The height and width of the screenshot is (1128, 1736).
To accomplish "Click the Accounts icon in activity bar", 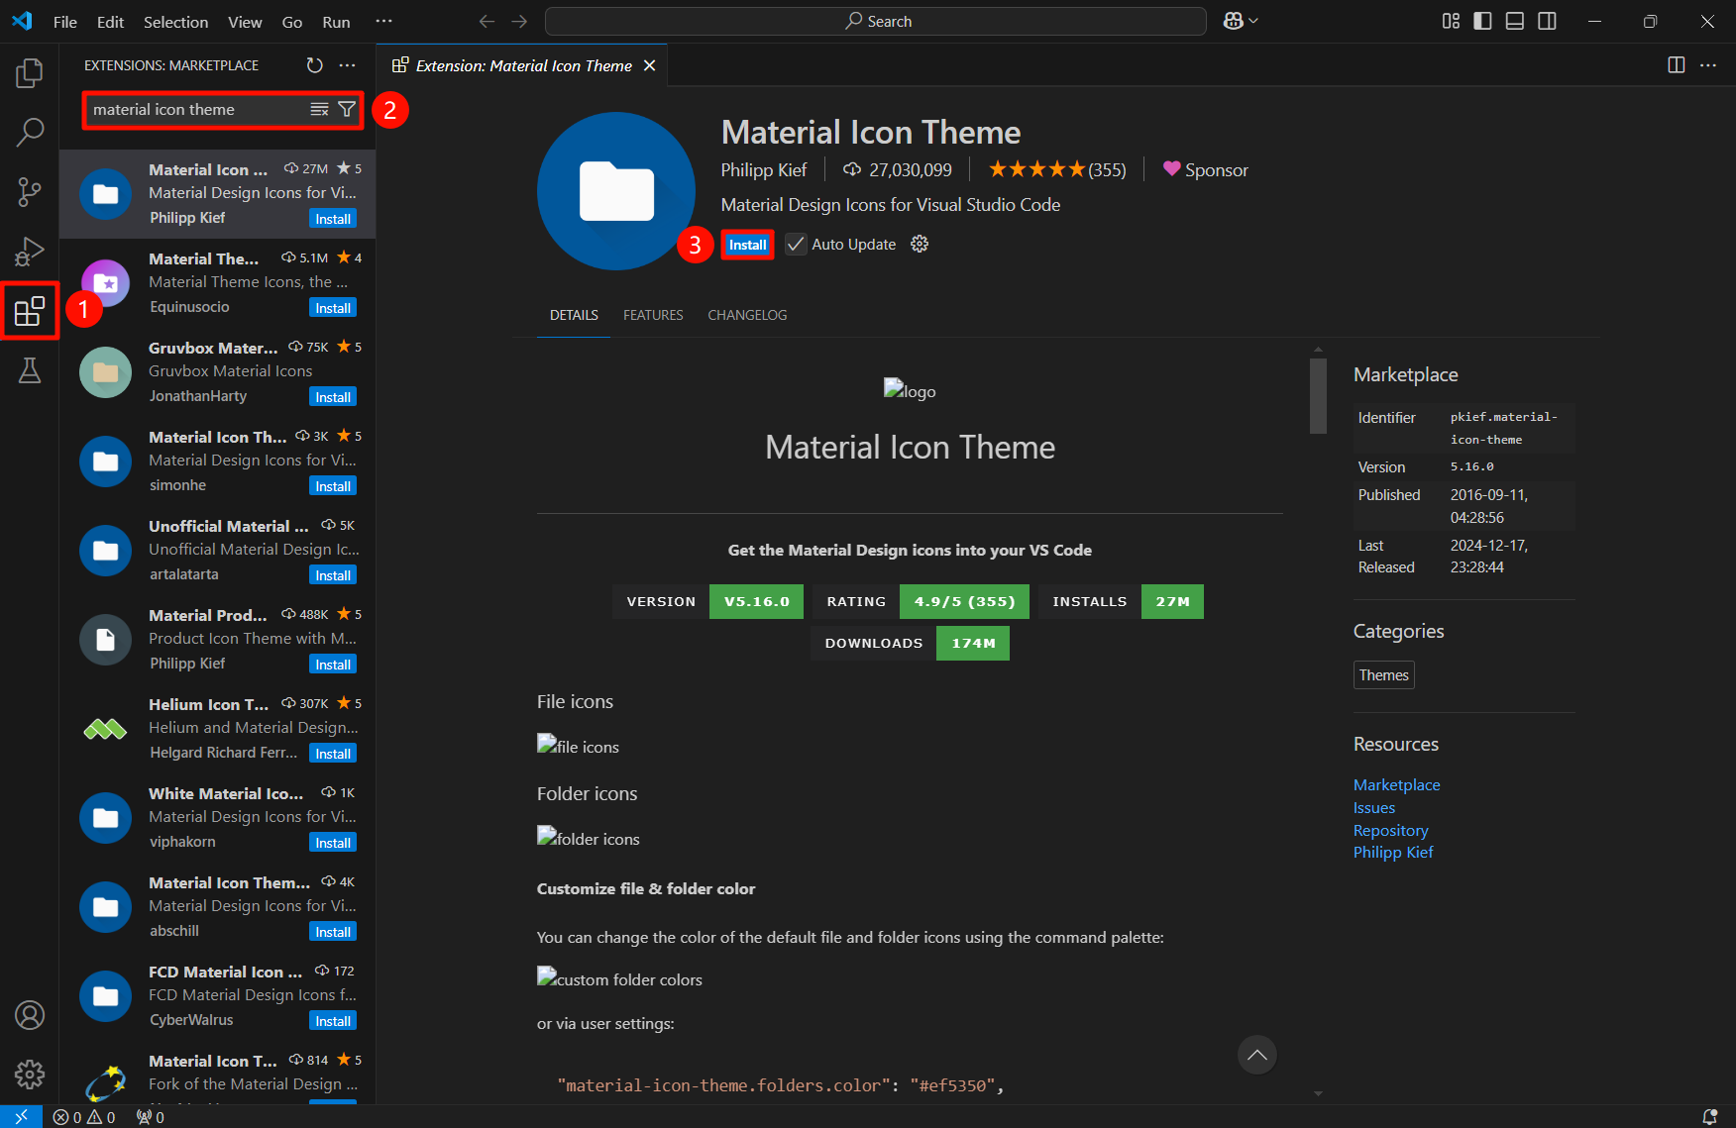I will click(x=30, y=1015).
